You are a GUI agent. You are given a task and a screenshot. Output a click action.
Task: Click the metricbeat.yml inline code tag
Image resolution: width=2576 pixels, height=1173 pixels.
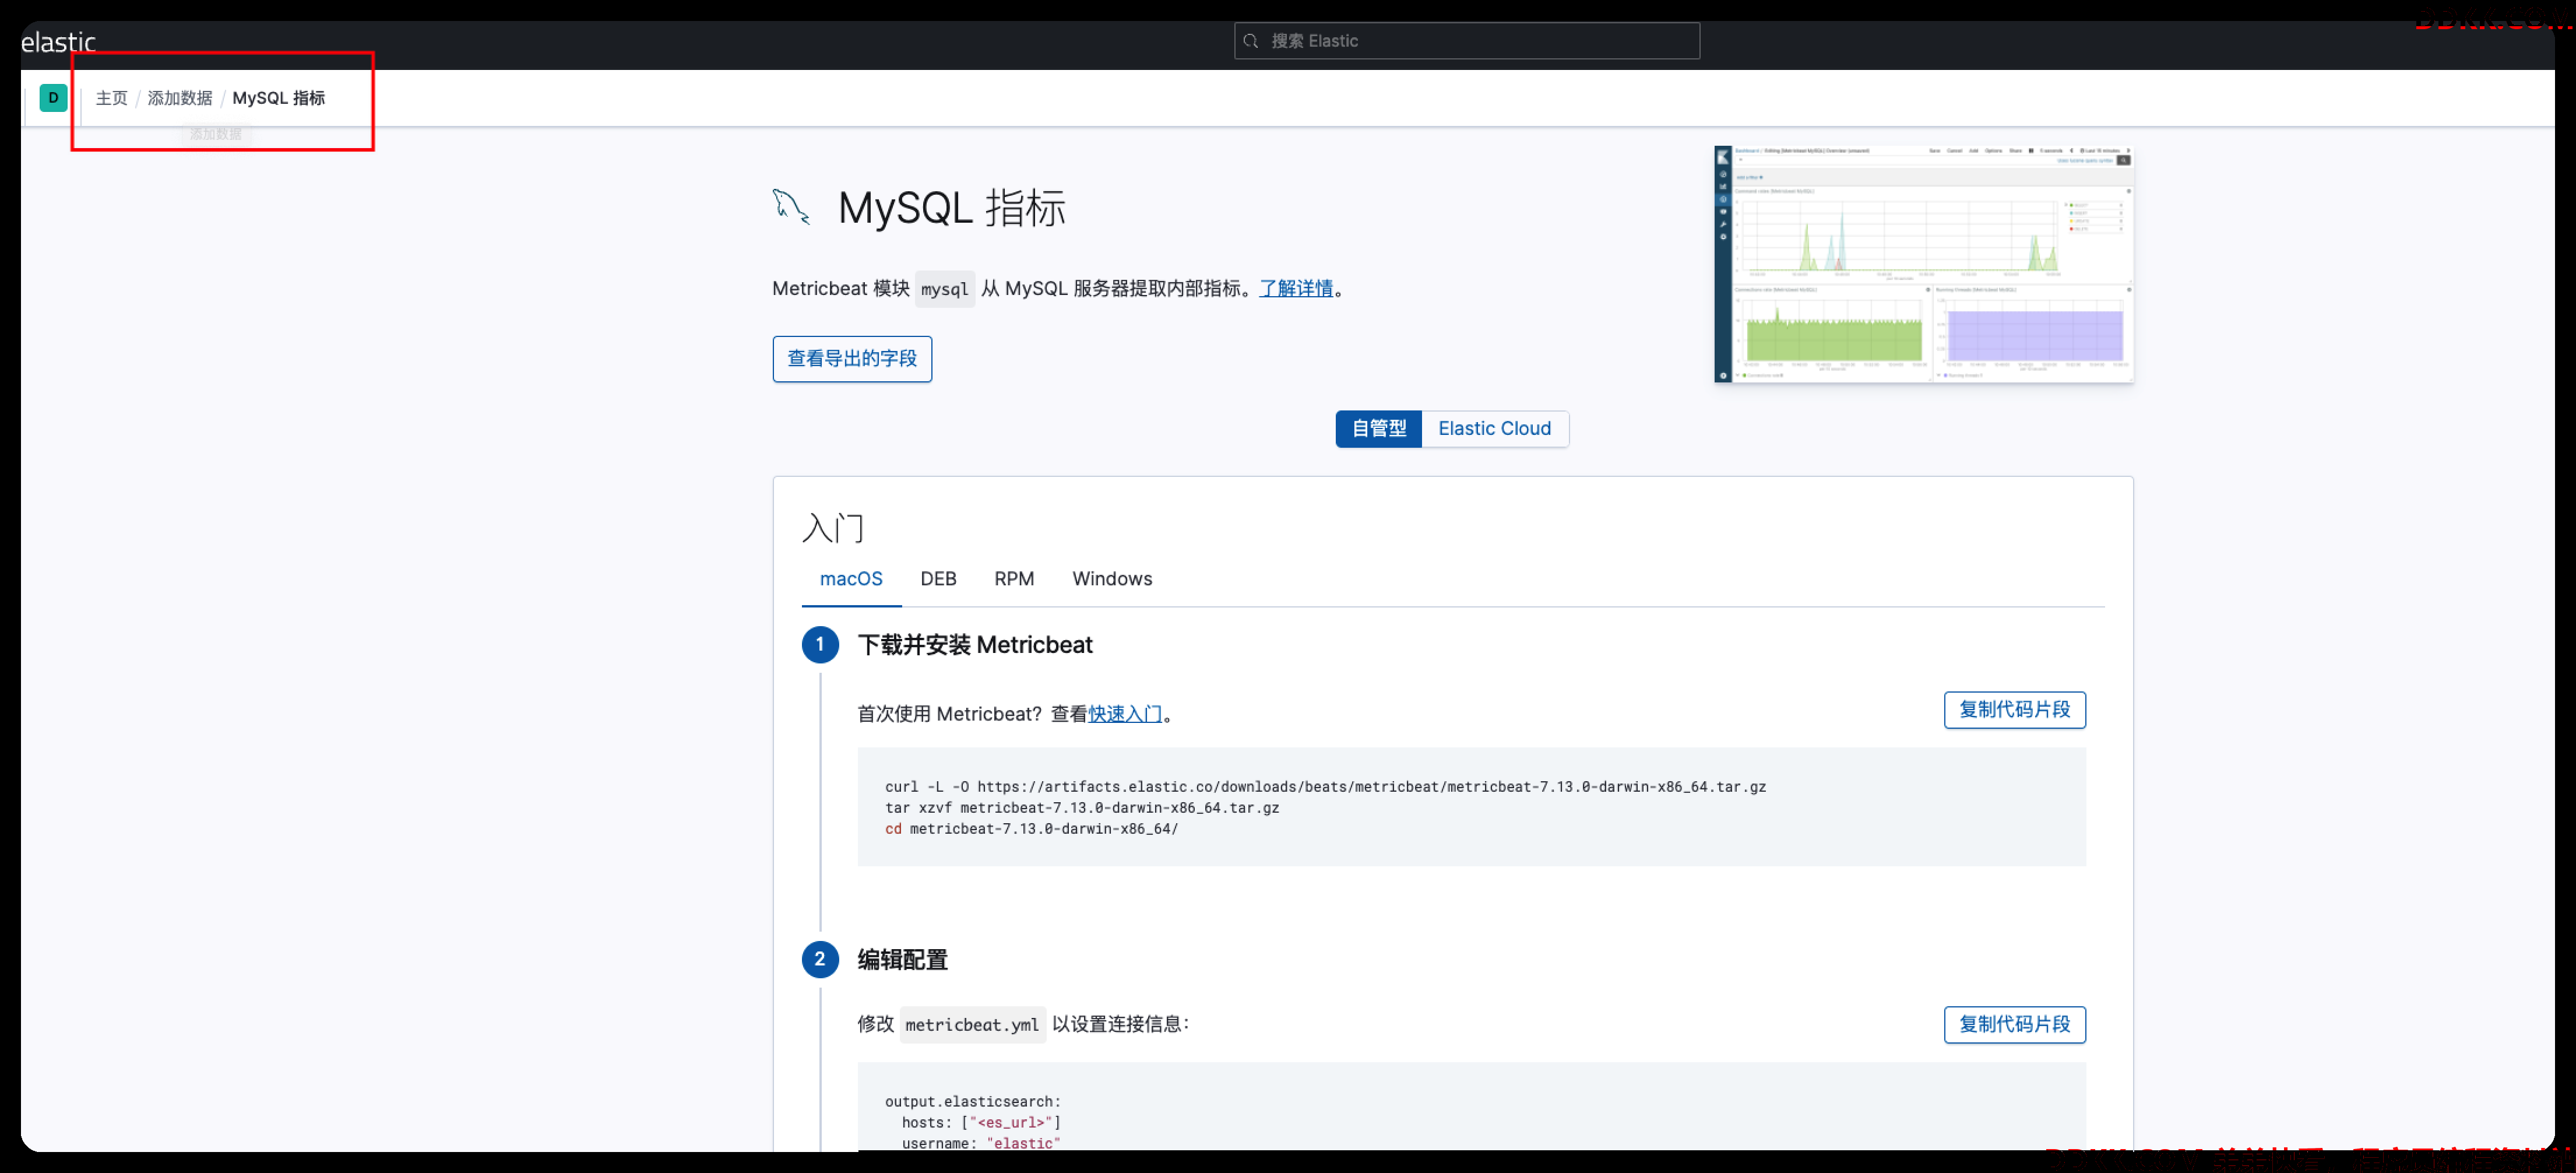point(972,1025)
